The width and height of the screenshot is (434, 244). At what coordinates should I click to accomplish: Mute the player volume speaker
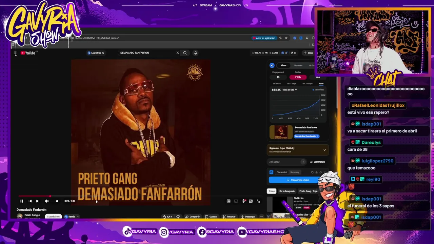pyautogui.click(x=46, y=201)
